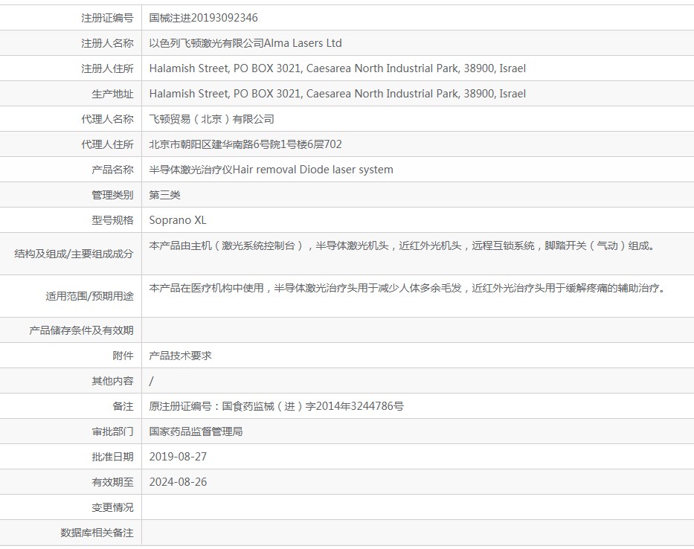Click the 注册人住所 label
Image resolution: width=694 pixels, height=549 pixels.
tap(107, 68)
